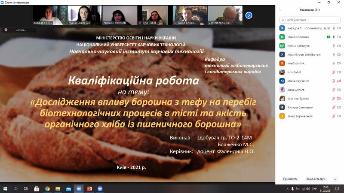Show next video thumbnails with blue arrow
344x193 pixels.
tap(249, 15)
